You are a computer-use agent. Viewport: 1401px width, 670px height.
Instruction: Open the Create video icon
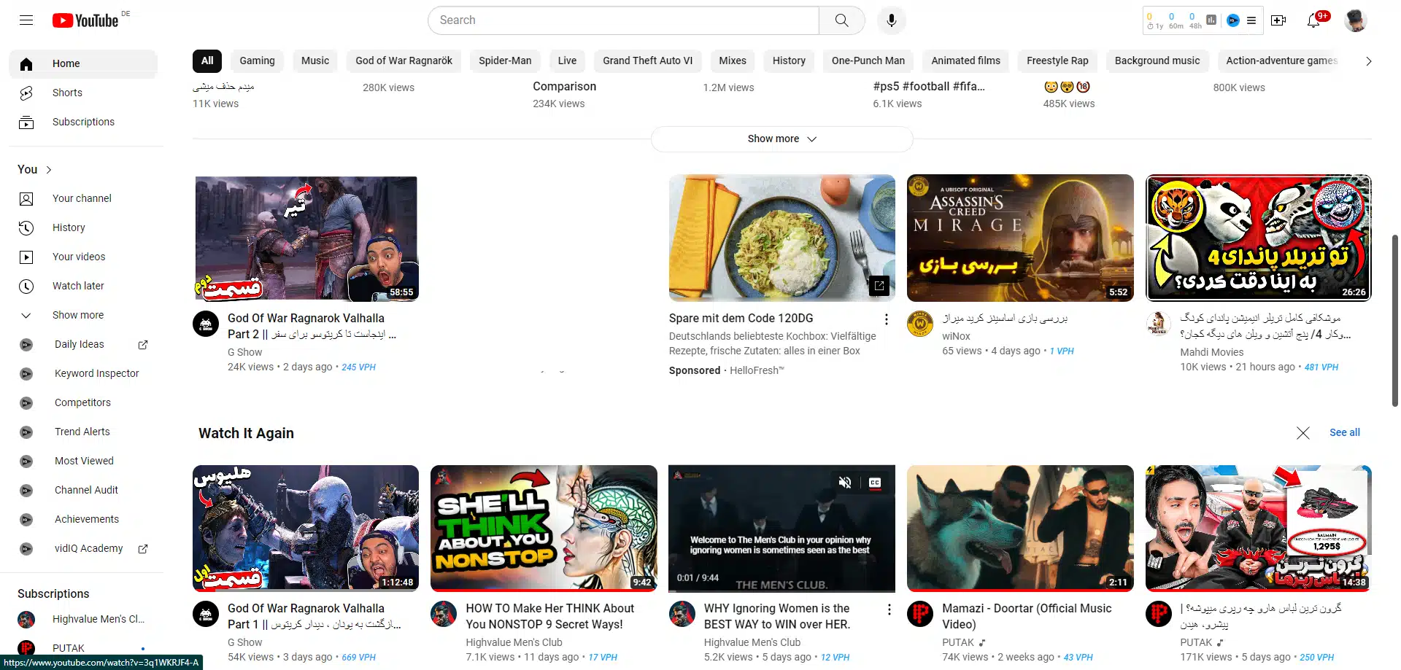[1278, 20]
